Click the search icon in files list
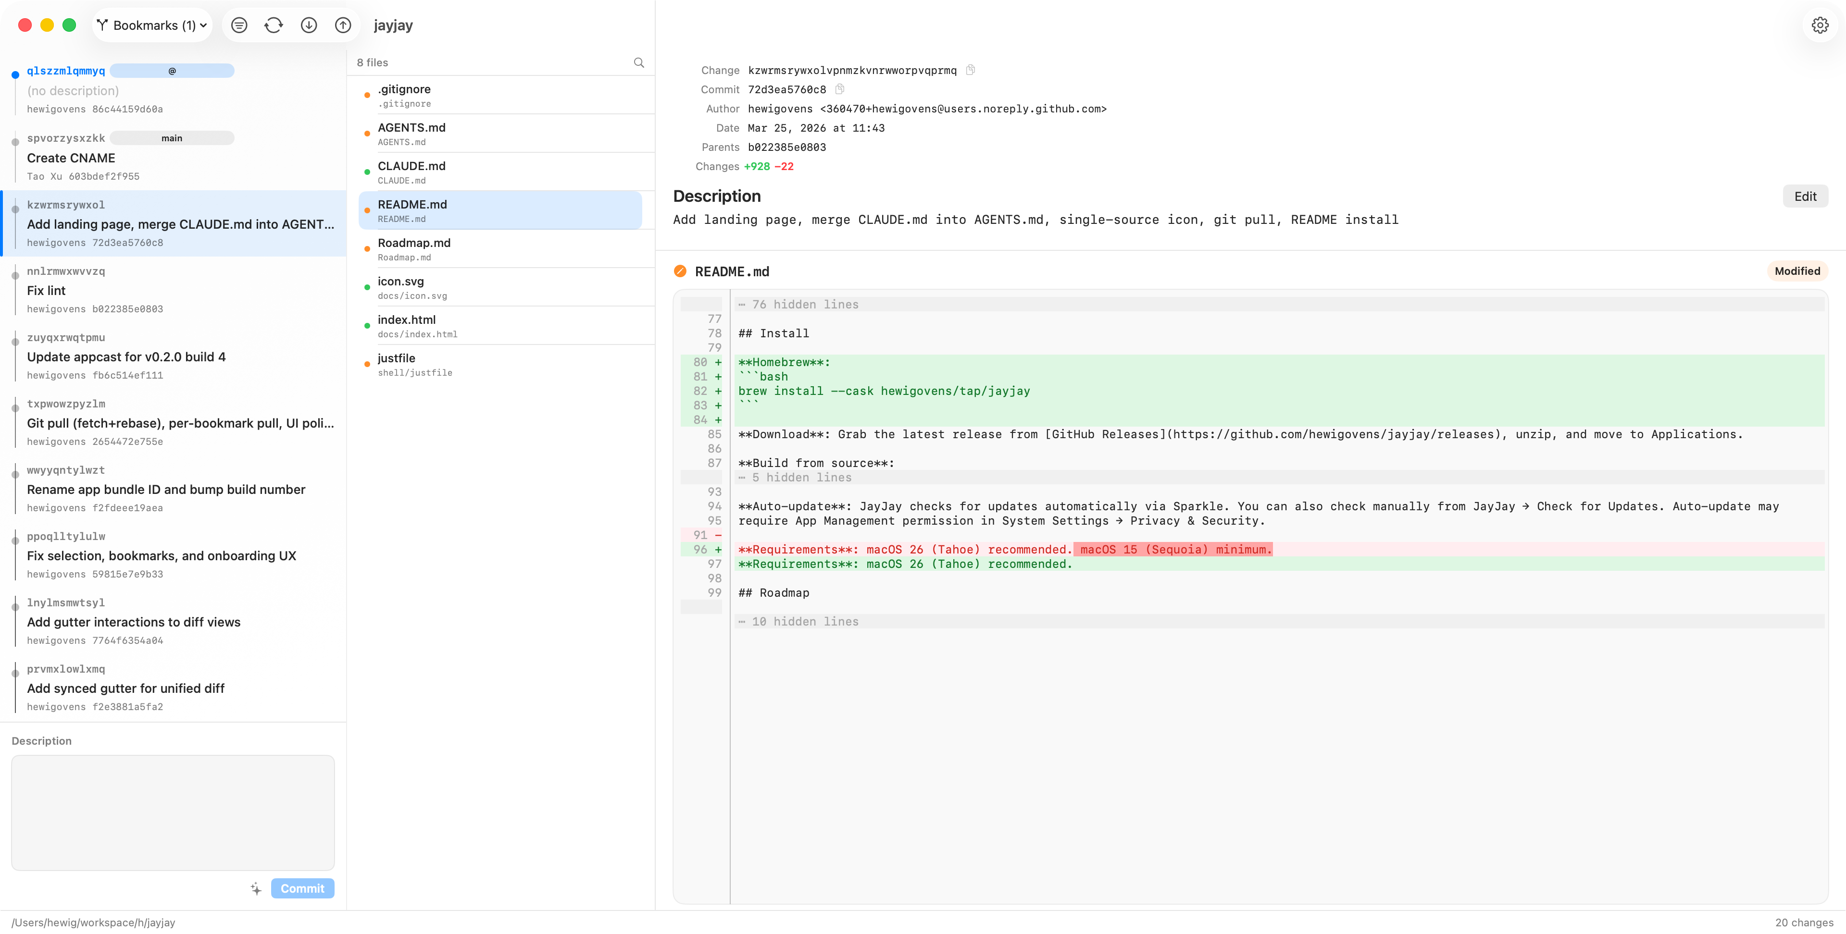 pos(638,62)
